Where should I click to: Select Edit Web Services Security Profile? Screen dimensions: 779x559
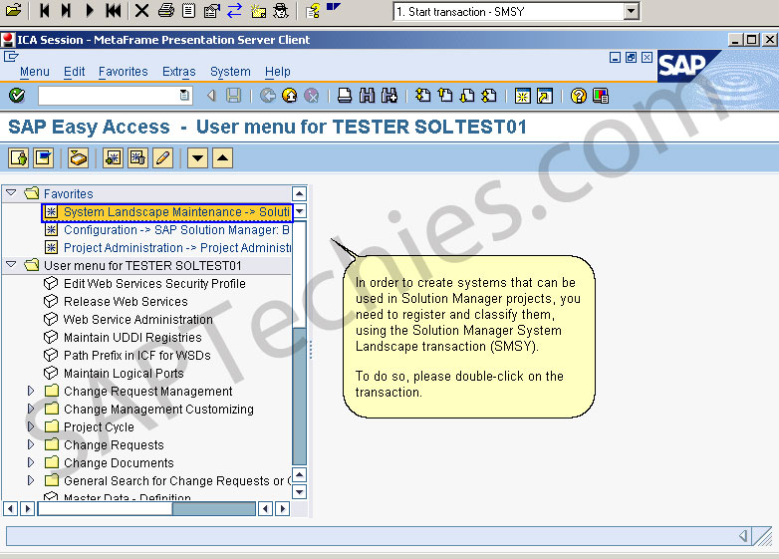[144, 284]
